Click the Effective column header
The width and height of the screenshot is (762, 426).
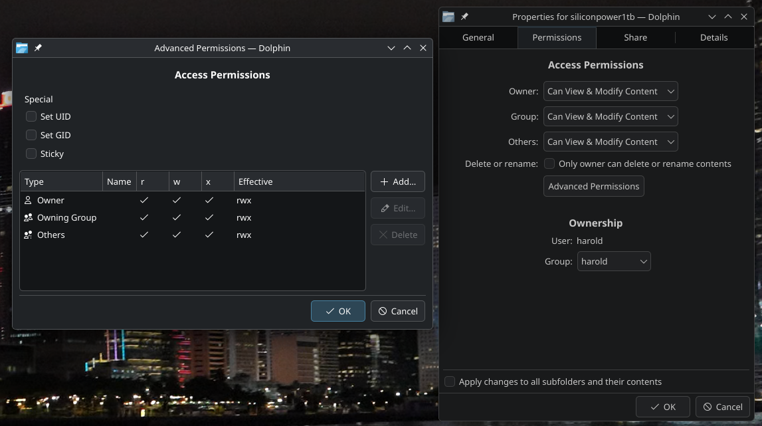[x=256, y=181]
